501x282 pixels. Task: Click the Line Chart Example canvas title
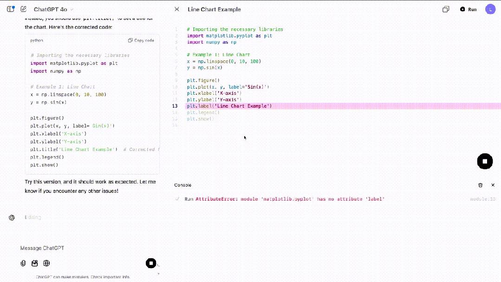[x=214, y=9]
